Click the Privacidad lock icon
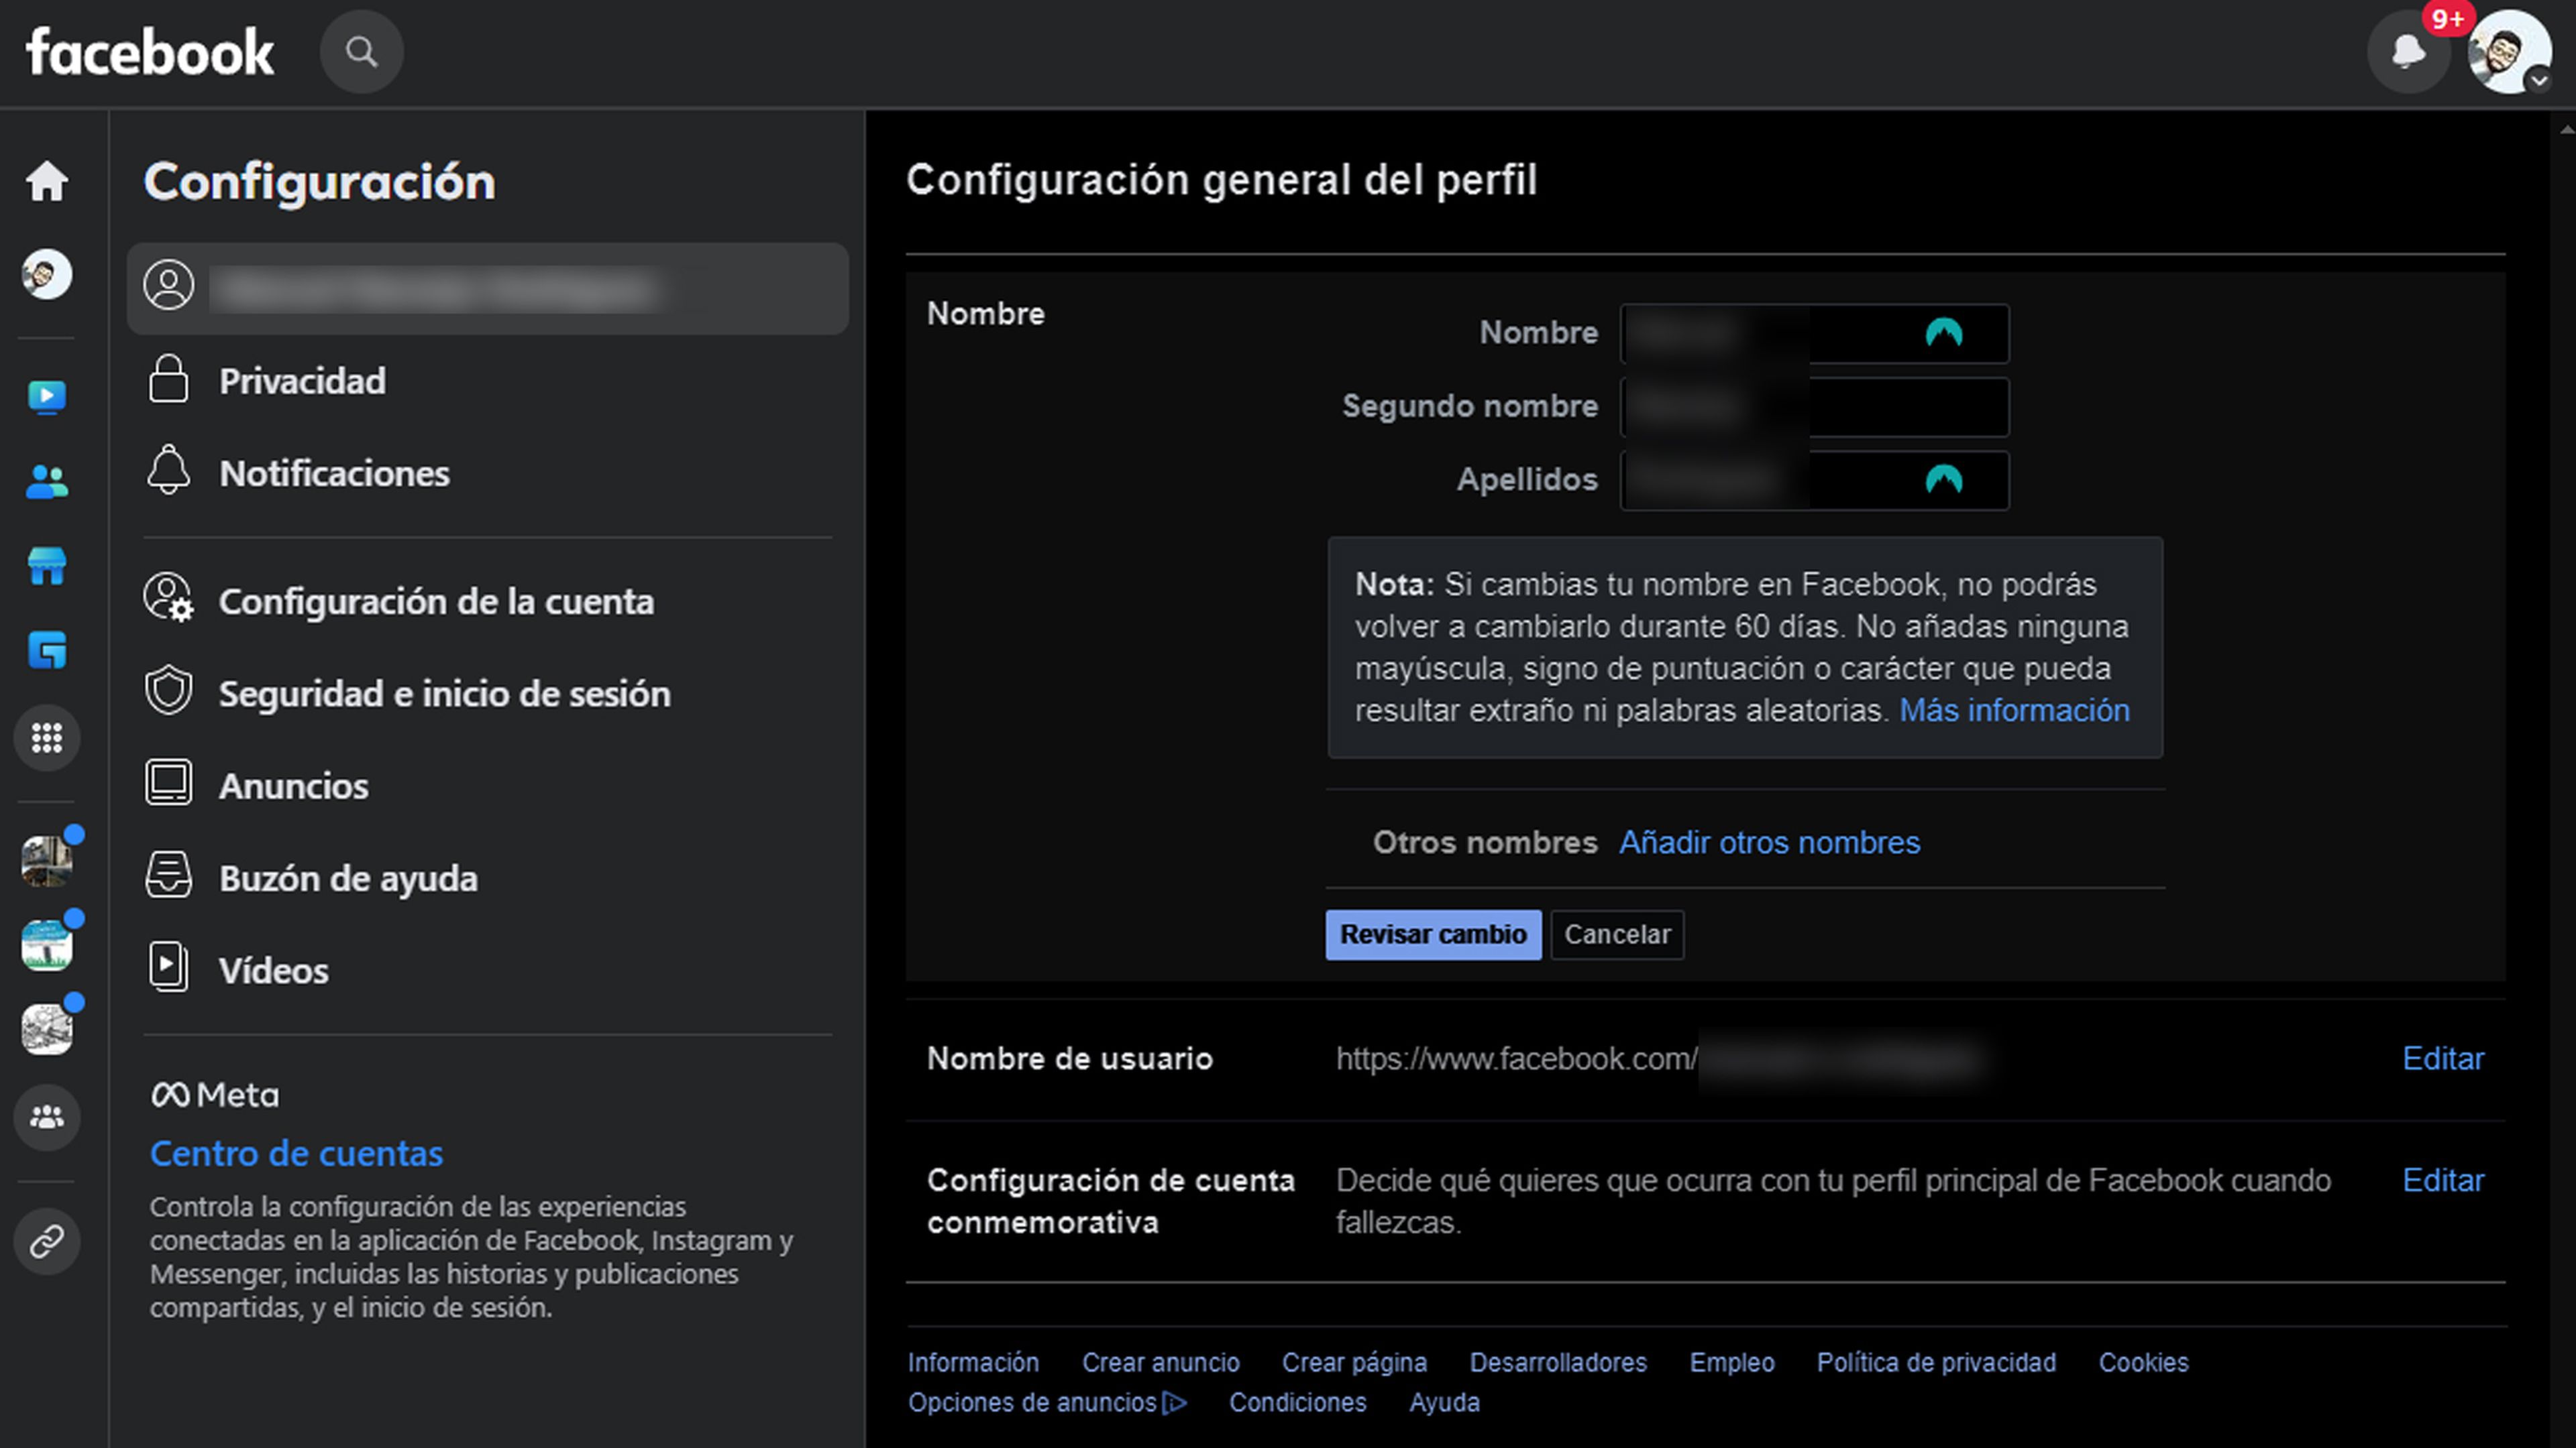Screen dimensions: 2576x1448 tap(168, 379)
